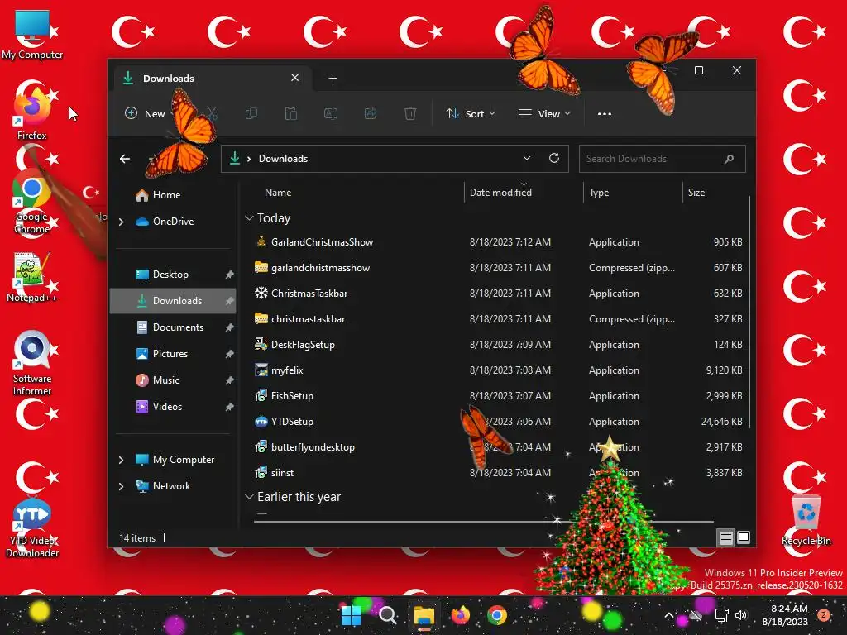Launch Chrome from taskbar

tap(497, 615)
